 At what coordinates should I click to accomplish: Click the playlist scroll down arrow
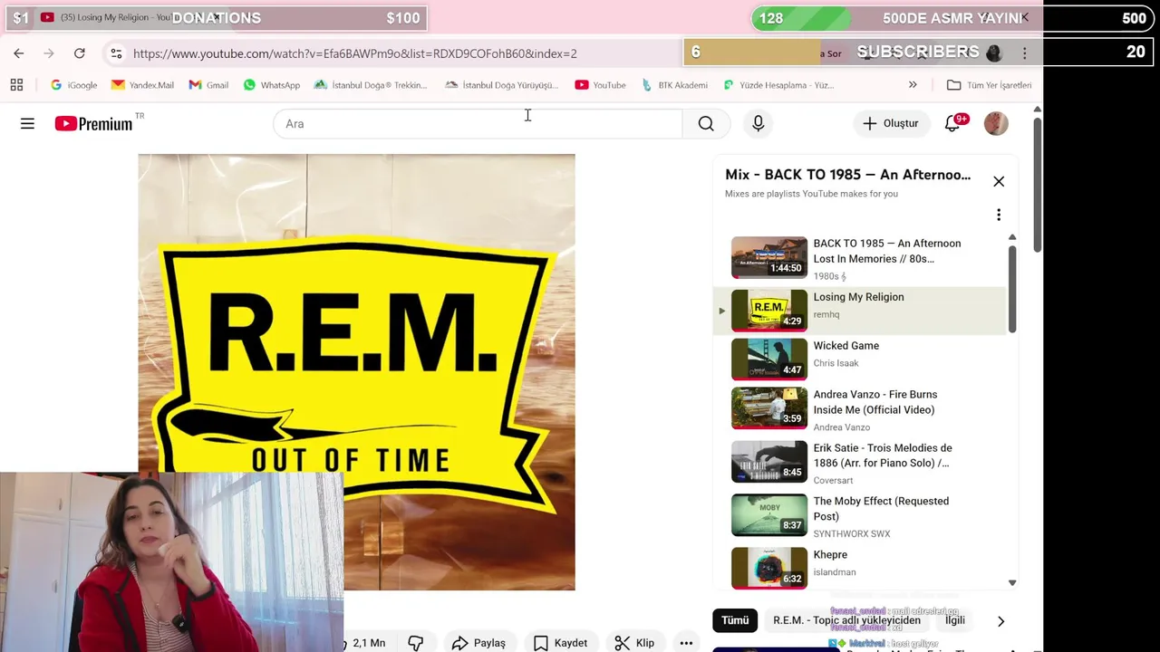click(1012, 583)
